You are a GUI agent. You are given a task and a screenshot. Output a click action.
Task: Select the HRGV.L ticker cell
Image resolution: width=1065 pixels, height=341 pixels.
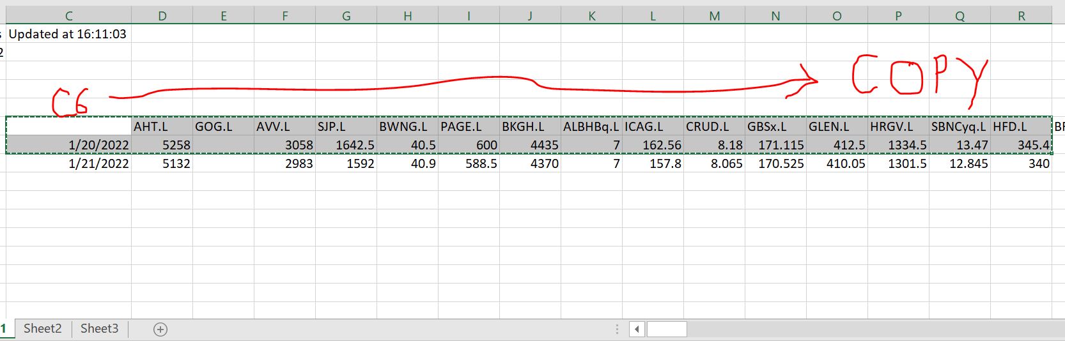898,126
